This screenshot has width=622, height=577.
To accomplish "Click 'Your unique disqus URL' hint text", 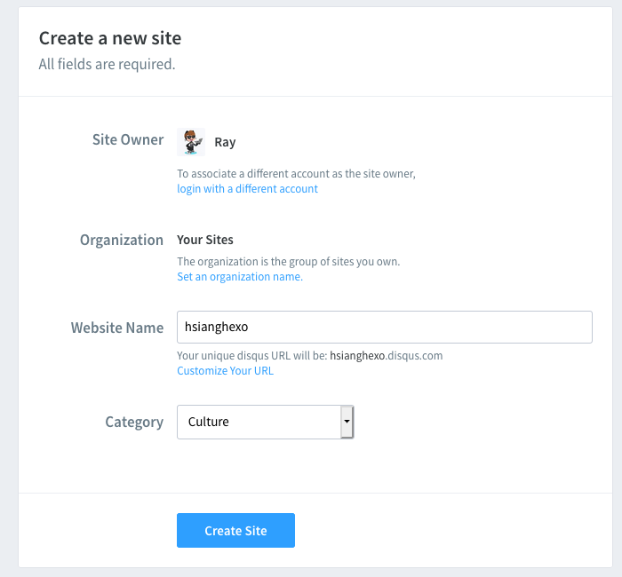I will [252, 356].
